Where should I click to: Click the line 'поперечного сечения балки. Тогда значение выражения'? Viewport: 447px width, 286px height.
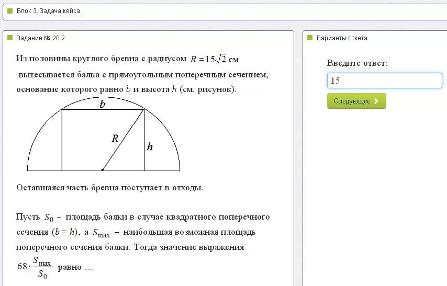(x=130, y=247)
